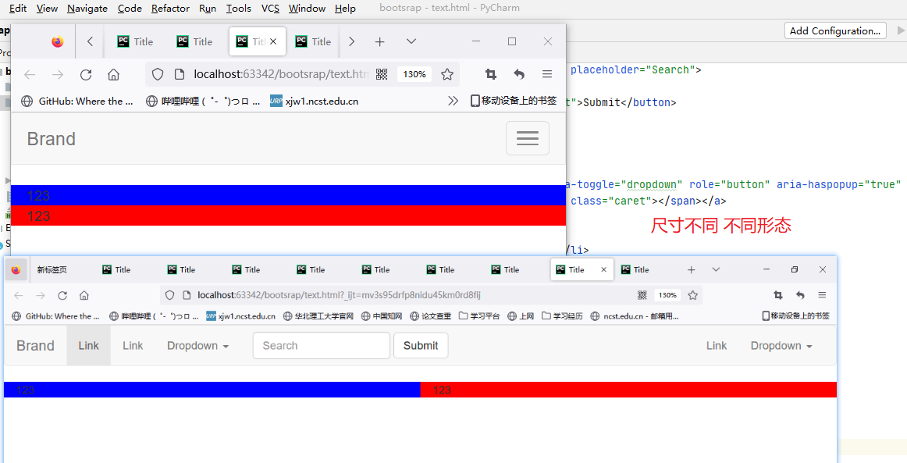The width and height of the screenshot is (907, 463).
Task: Click the right-side Link item in lower page navbar
Action: (x=716, y=346)
